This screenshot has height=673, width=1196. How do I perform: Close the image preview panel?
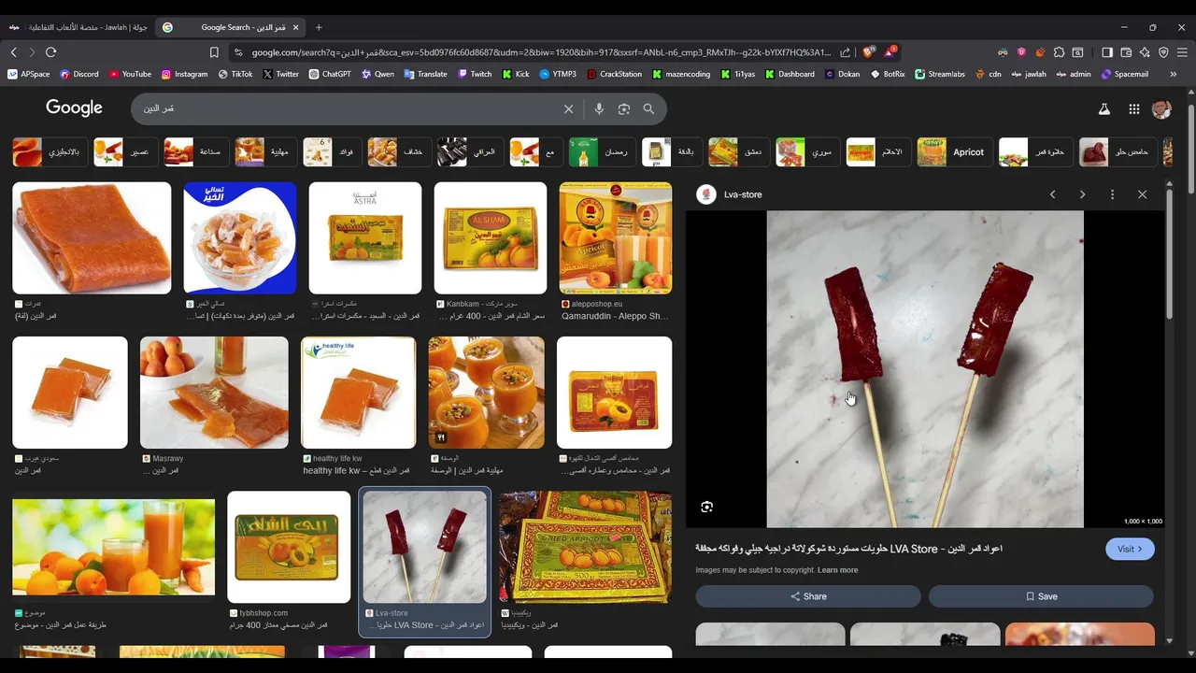point(1142,194)
